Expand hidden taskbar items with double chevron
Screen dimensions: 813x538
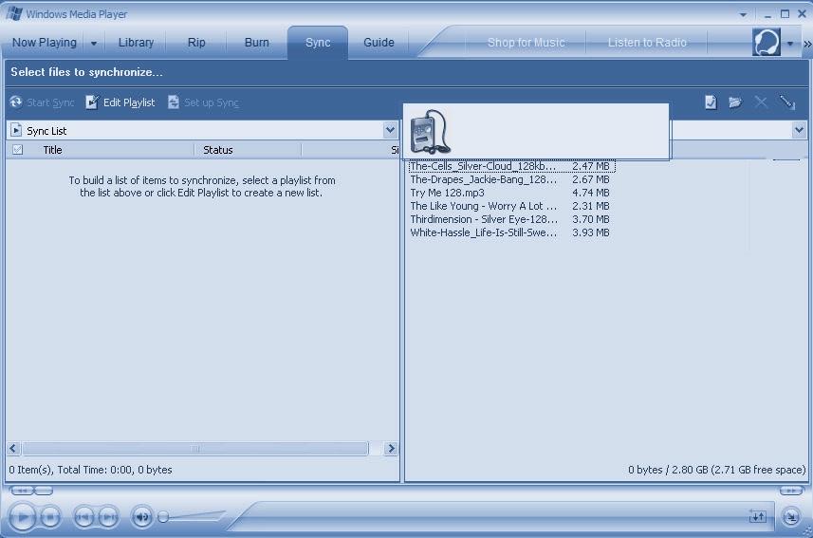coord(807,44)
